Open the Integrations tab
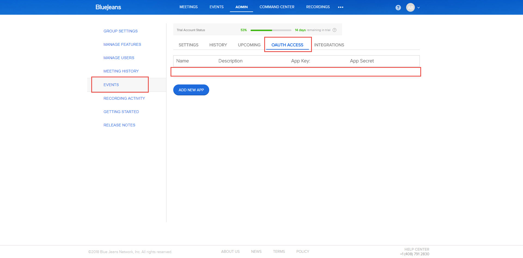This screenshot has width=523, height=258. (x=329, y=45)
